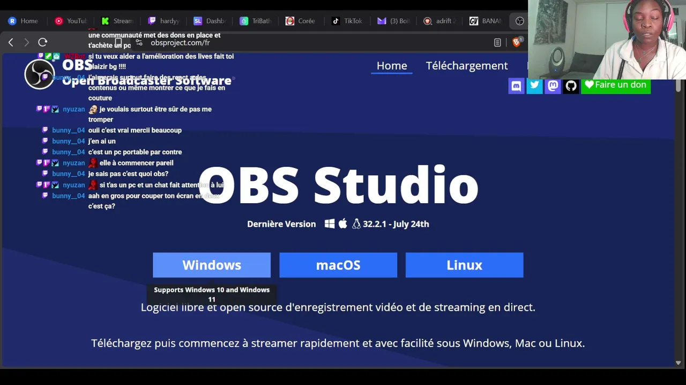Click the Dernière Version label
This screenshot has width=686, height=385.
281,224
